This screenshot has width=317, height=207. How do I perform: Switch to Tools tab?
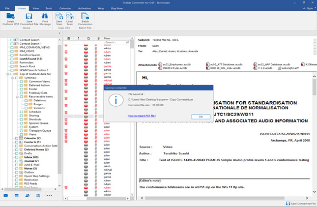(x=49, y=8)
